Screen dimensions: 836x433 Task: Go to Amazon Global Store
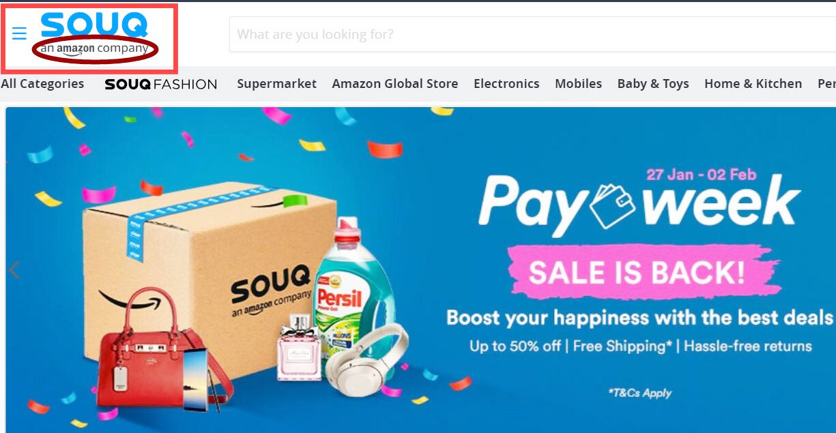(395, 84)
